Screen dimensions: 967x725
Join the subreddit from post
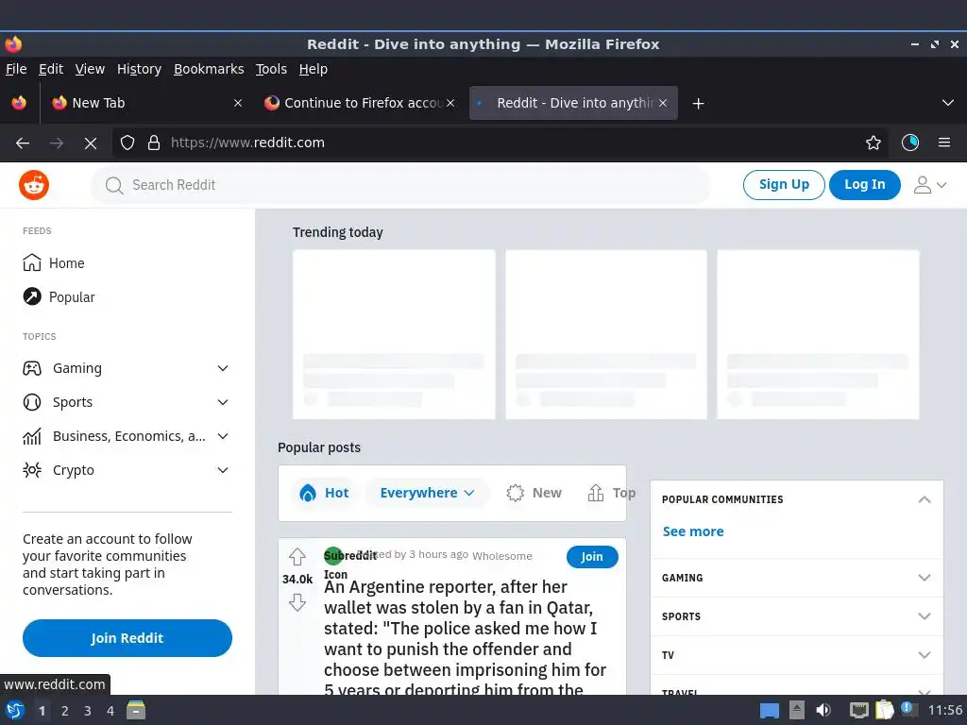click(592, 557)
